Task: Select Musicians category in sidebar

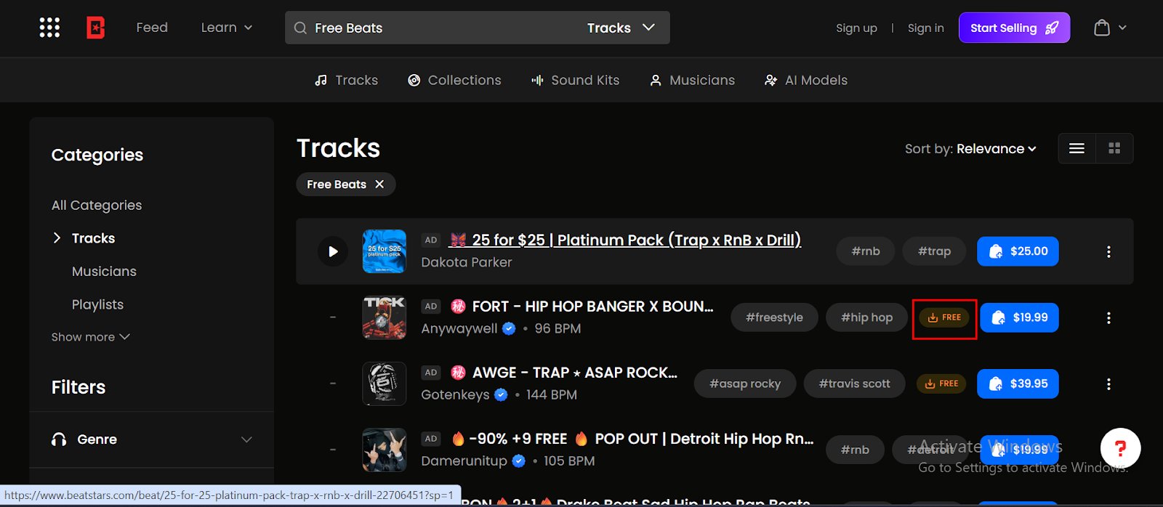Action: [x=104, y=271]
